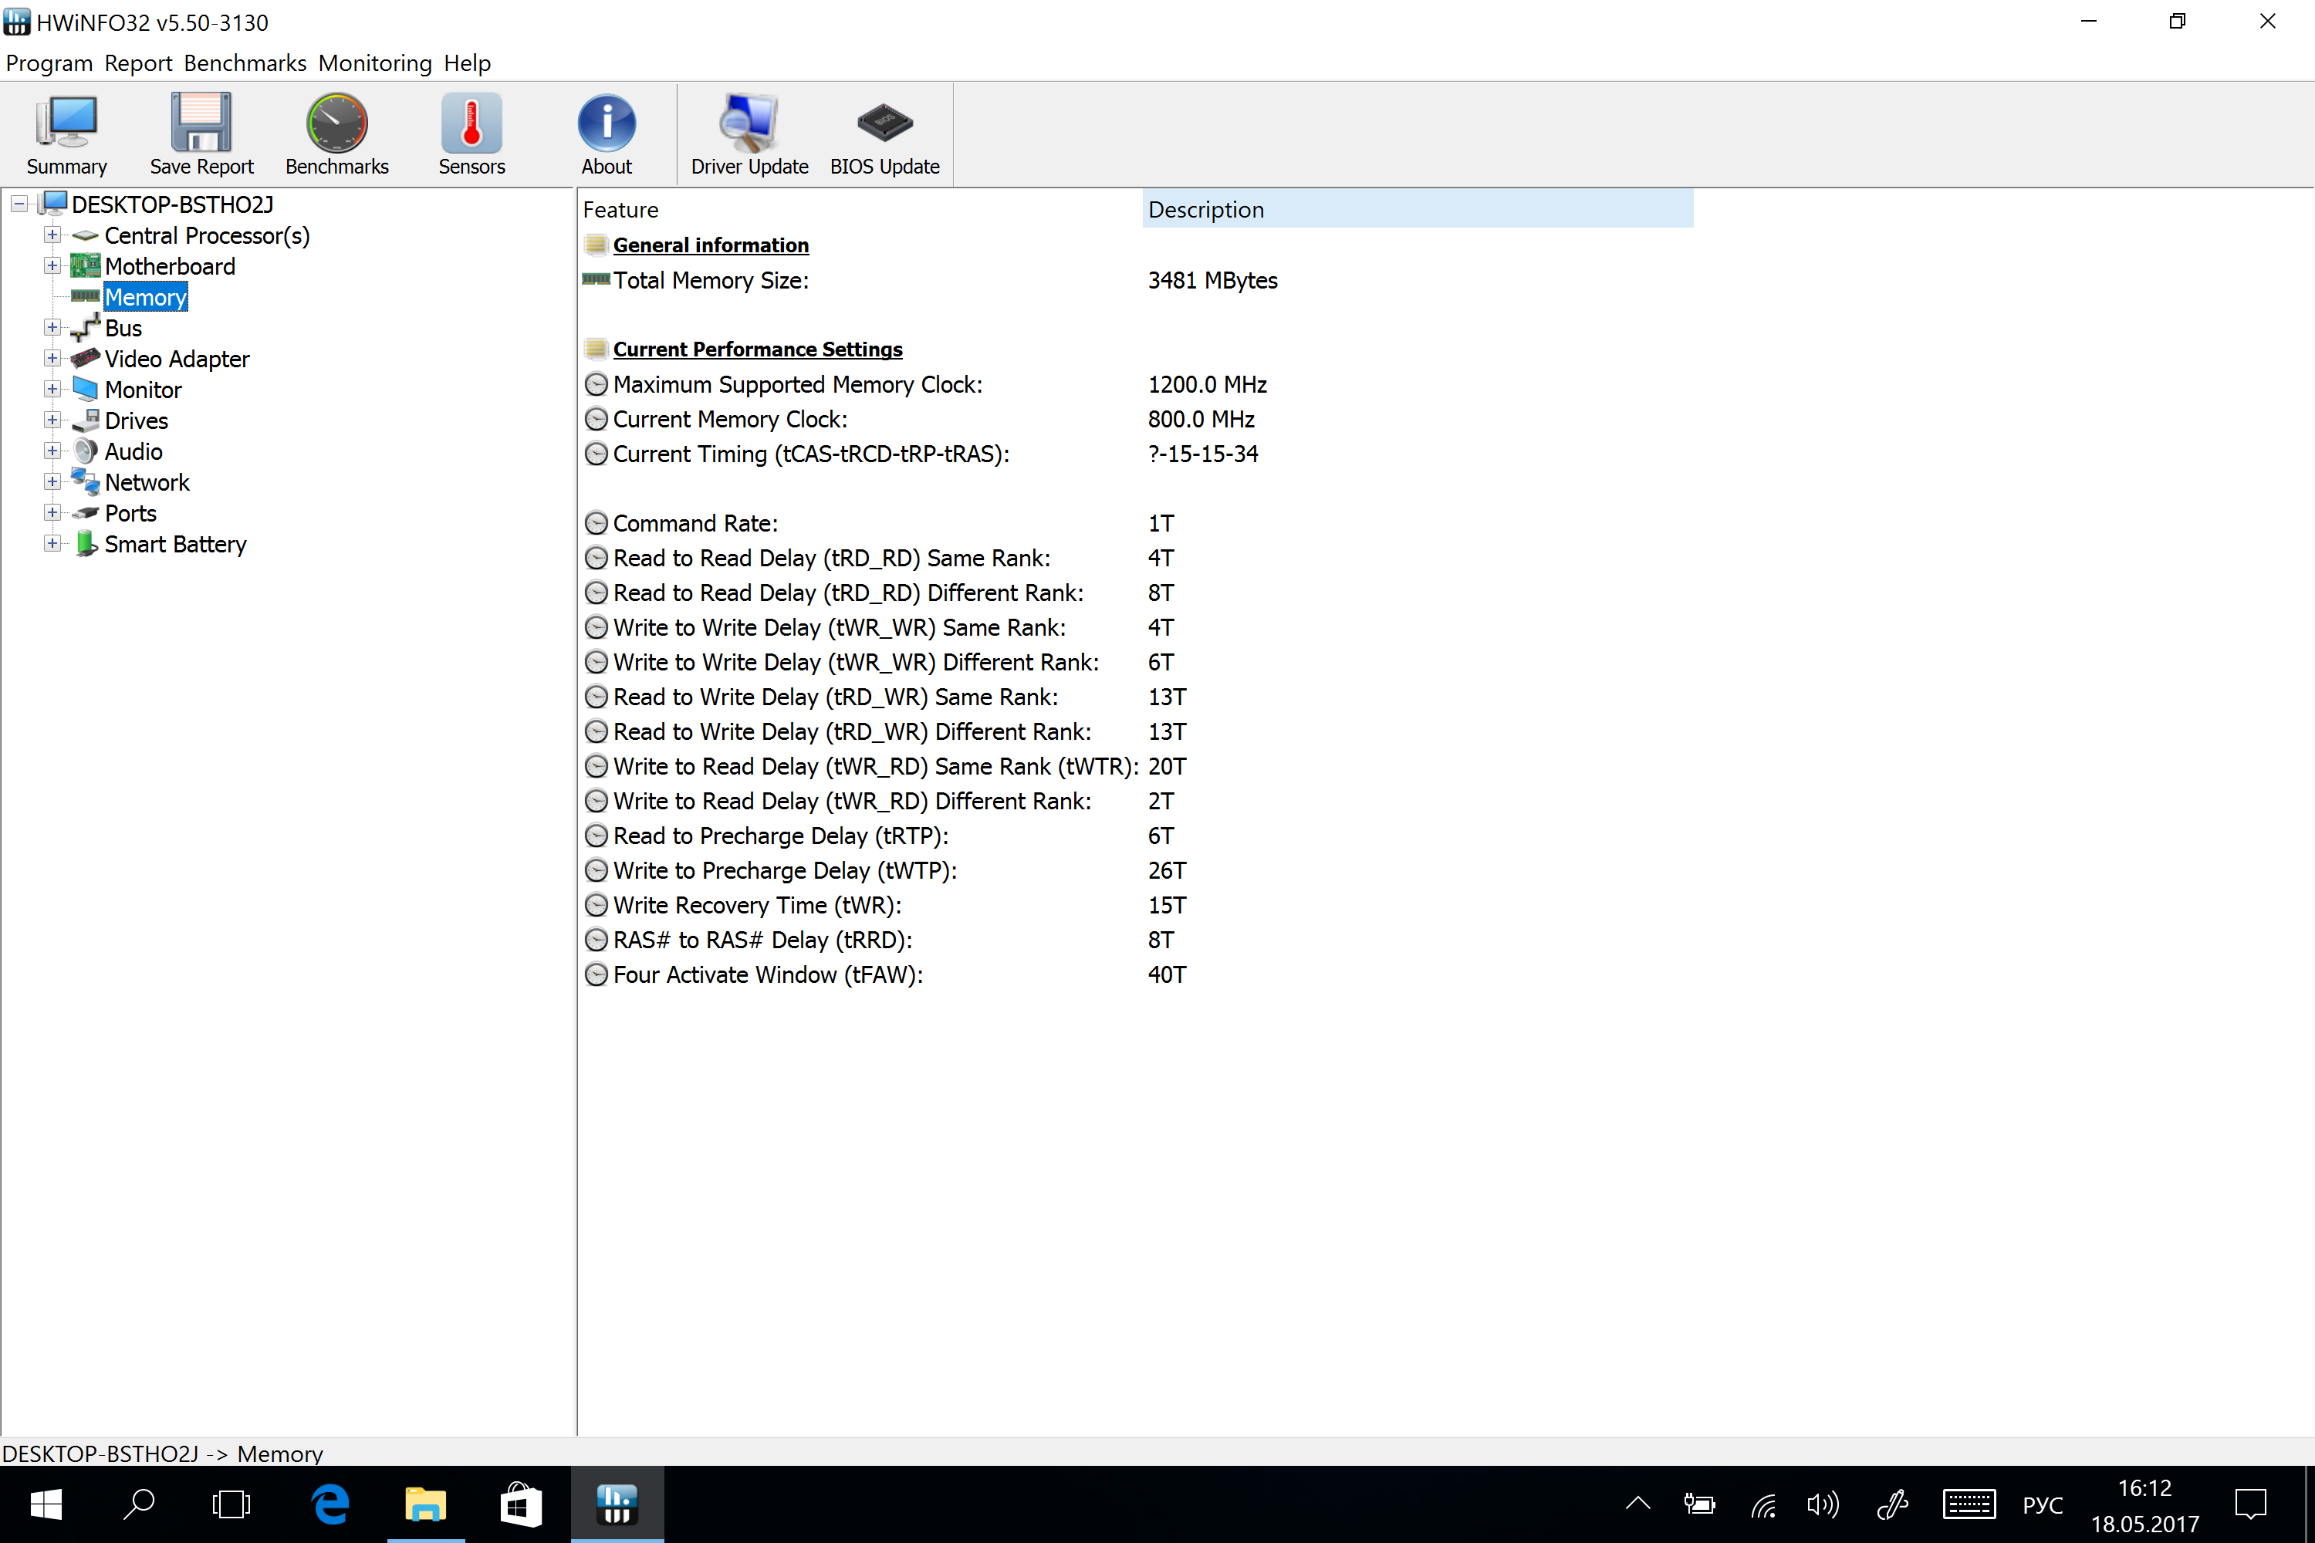Open the Help menu
Viewport: 2315px width, 1543px height.
467,63
